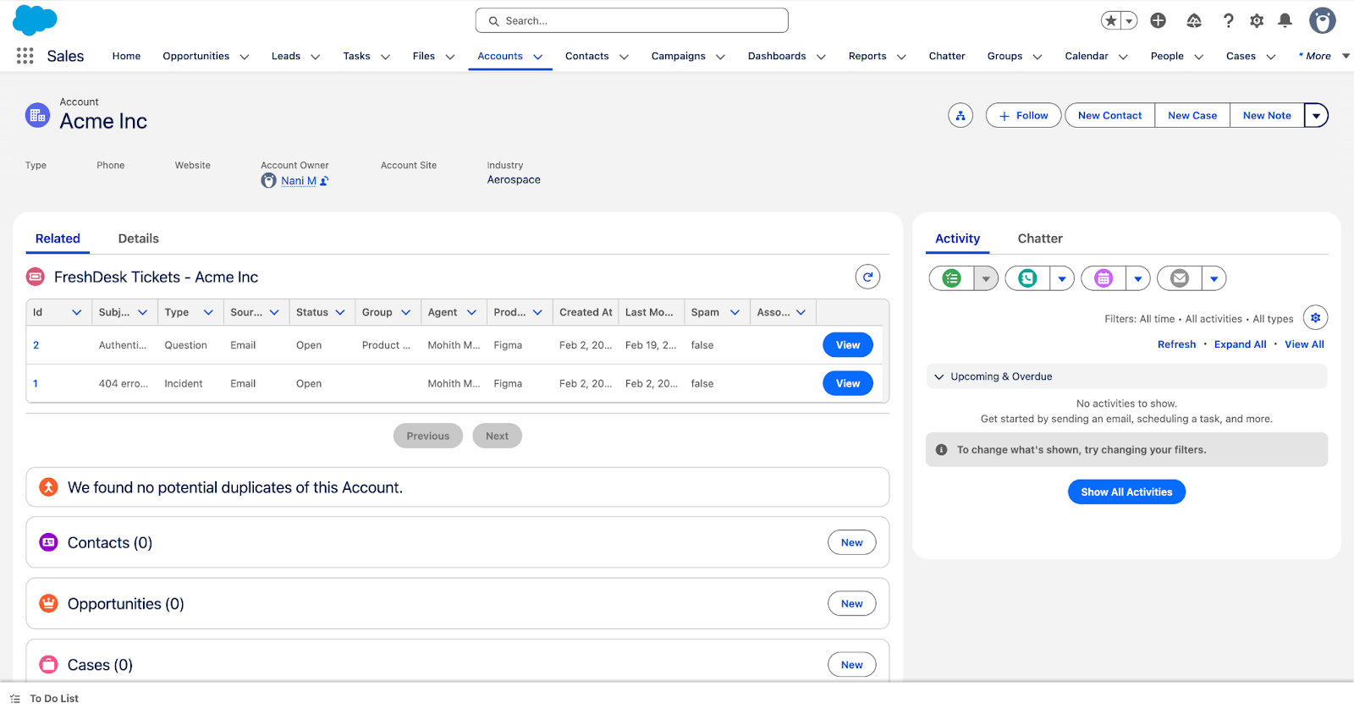Open the favorites list dropdown arrow
The image size is (1354, 714).
(x=1129, y=20)
